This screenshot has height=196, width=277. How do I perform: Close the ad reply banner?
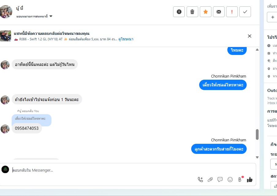coord(249,36)
